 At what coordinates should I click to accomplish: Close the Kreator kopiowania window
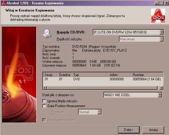coord(167,3)
